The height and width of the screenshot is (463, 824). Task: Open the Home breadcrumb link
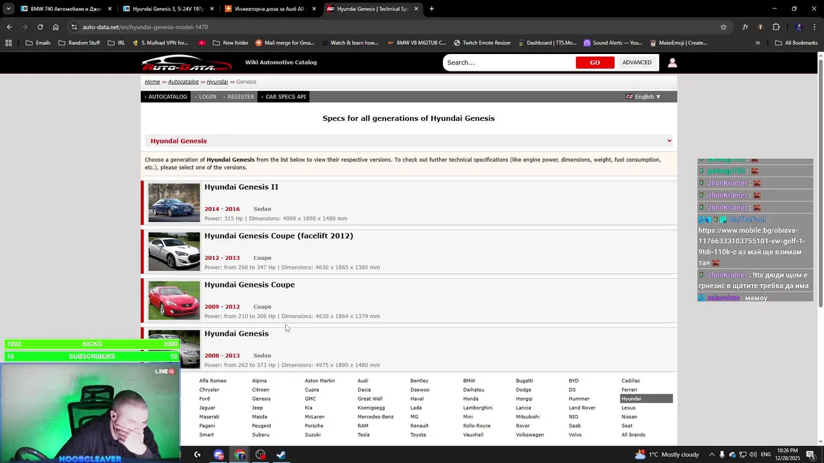pyautogui.click(x=152, y=82)
